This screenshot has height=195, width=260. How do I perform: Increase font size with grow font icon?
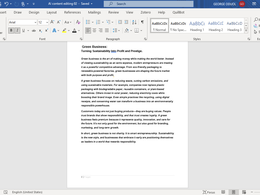(x=52, y=22)
